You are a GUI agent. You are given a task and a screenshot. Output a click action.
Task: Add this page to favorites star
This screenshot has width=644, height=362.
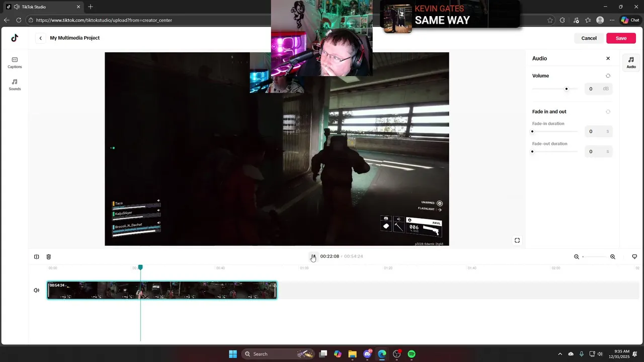point(550,20)
